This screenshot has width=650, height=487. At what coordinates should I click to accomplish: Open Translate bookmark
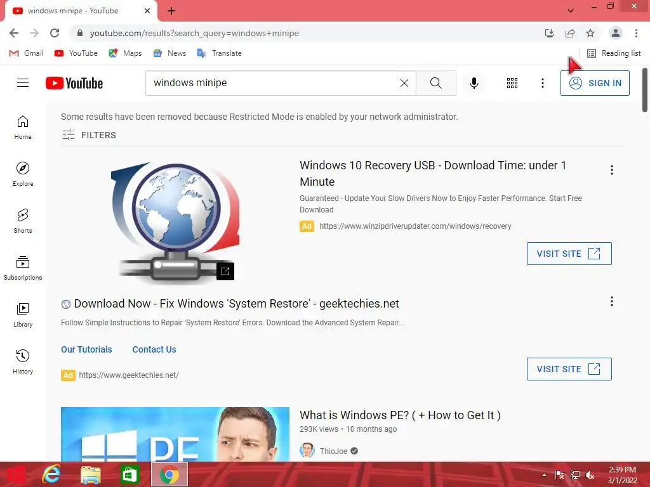click(219, 53)
